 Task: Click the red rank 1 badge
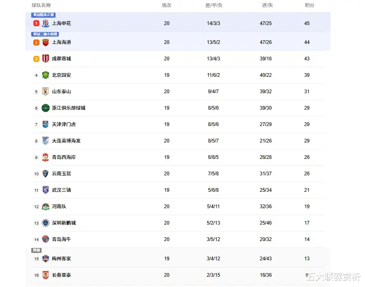coord(36,23)
